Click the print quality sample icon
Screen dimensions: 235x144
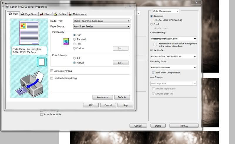(x=66, y=42)
